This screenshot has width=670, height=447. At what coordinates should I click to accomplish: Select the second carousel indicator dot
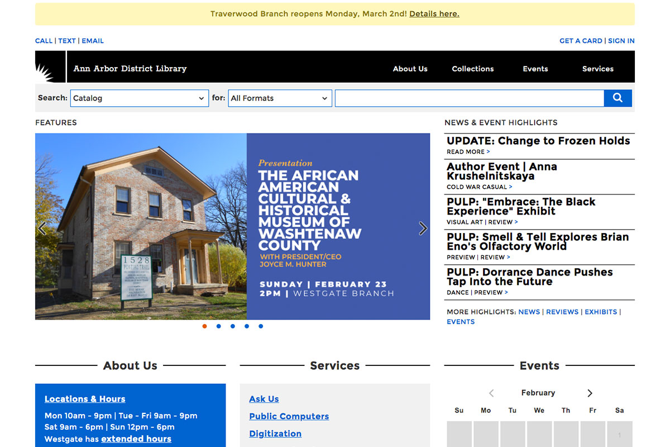[218, 326]
